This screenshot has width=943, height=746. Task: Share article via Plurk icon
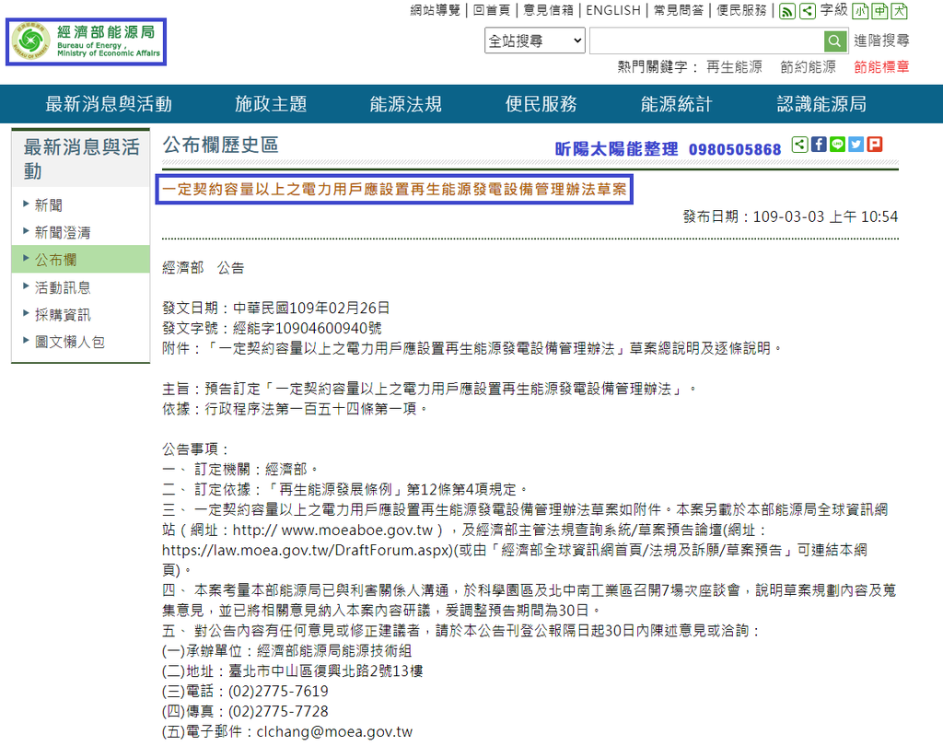[x=875, y=145]
